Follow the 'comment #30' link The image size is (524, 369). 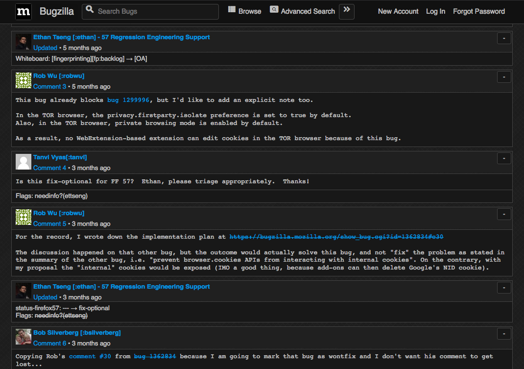pyautogui.click(x=90, y=356)
